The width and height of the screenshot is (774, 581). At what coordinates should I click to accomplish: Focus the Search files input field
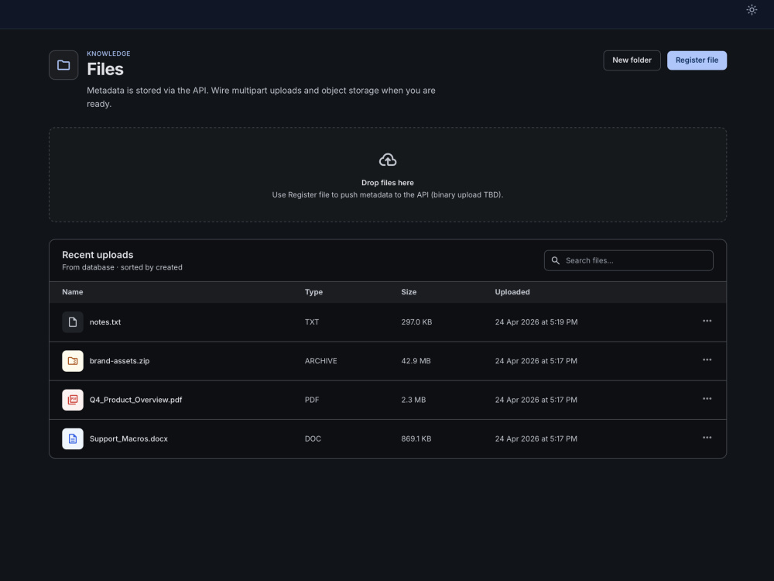[x=628, y=260]
